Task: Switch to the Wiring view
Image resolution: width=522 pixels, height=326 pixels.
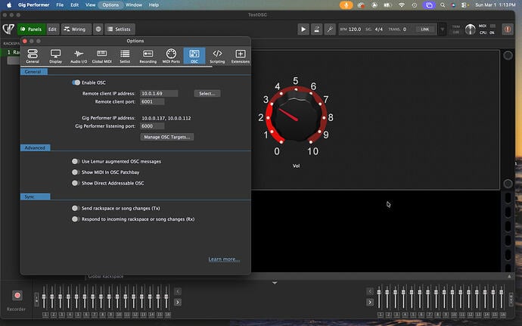Action: 77,29
